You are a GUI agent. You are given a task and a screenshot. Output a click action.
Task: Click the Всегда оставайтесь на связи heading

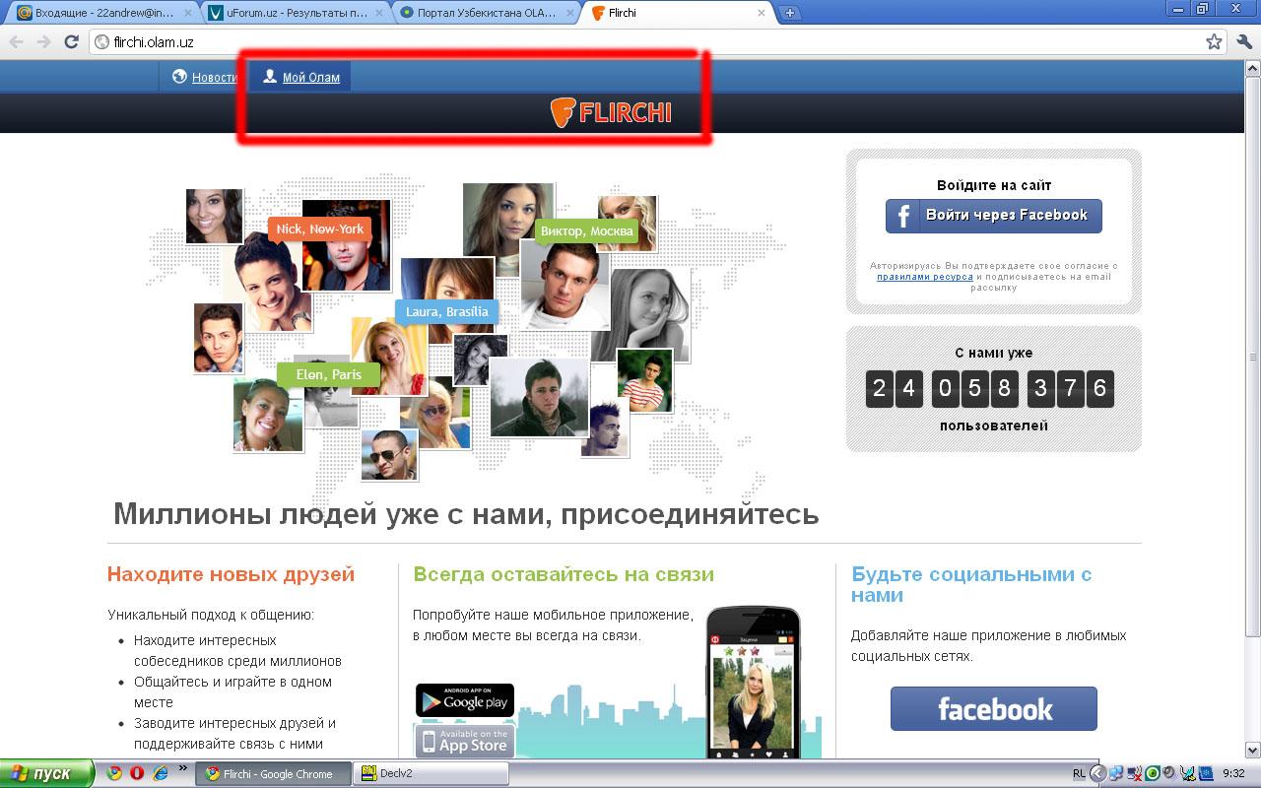coord(564,574)
